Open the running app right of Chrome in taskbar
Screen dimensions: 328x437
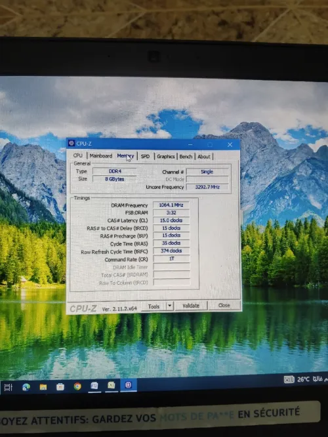(x=94, y=386)
